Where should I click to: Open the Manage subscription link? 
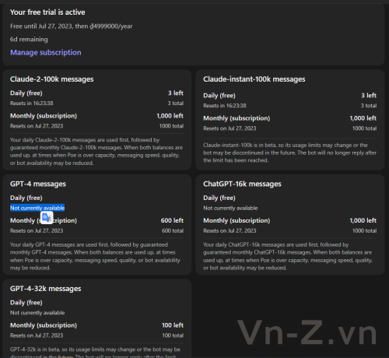[x=46, y=52]
